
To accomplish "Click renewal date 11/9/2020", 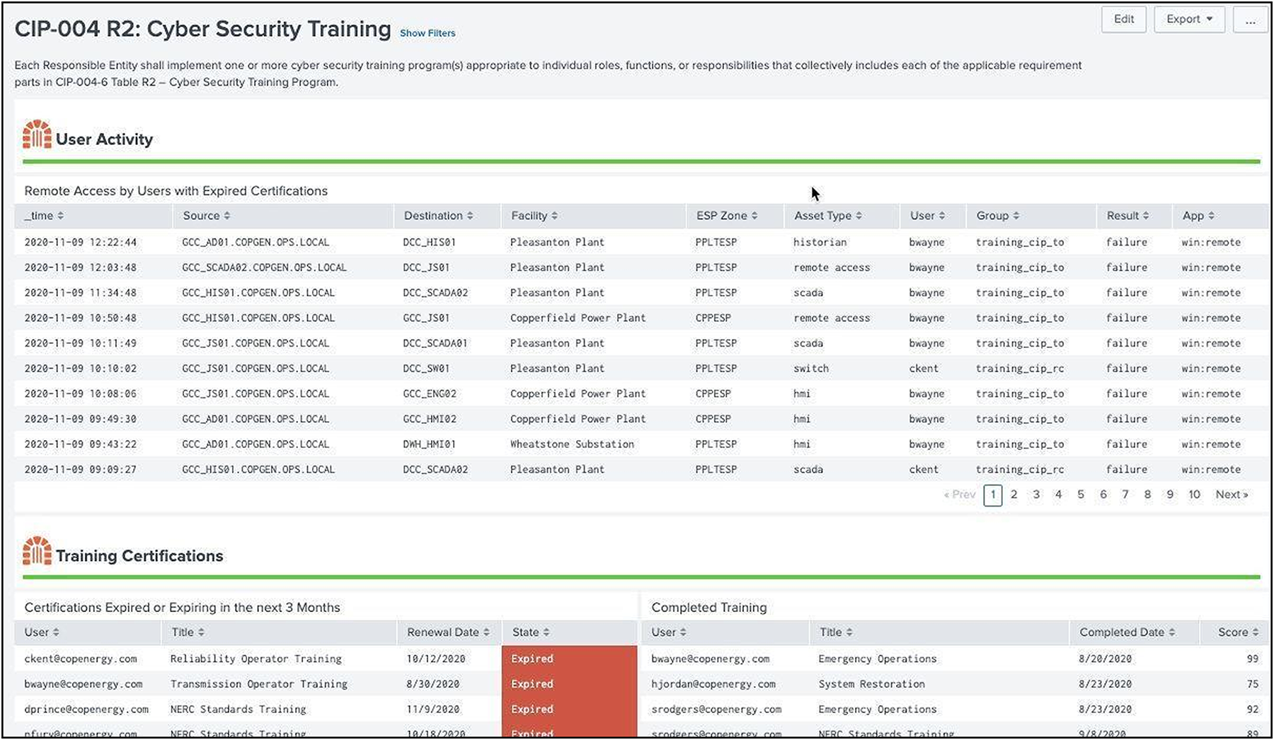I will tap(432, 710).
